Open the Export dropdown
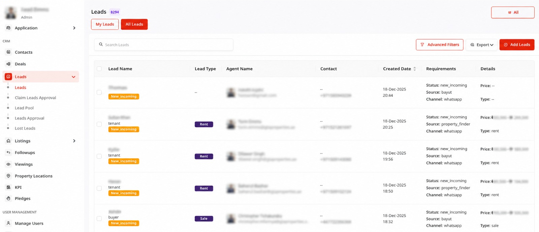The height and width of the screenshot is (232, 539). (x=481, y=45)
